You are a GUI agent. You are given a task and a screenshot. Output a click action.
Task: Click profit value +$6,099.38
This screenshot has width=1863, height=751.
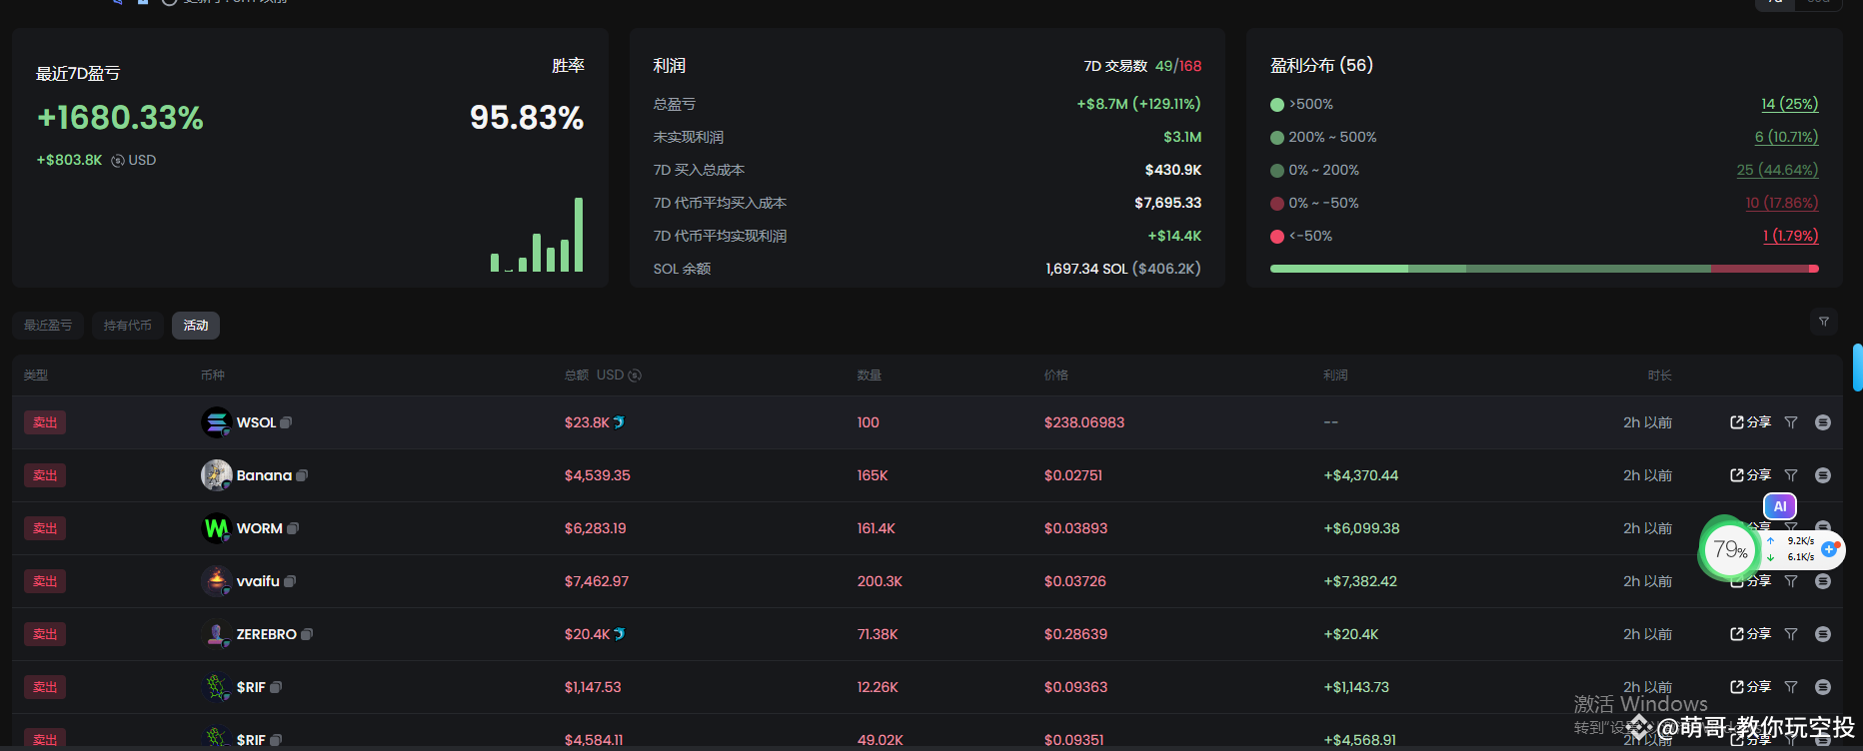(x=1361, y=528)
